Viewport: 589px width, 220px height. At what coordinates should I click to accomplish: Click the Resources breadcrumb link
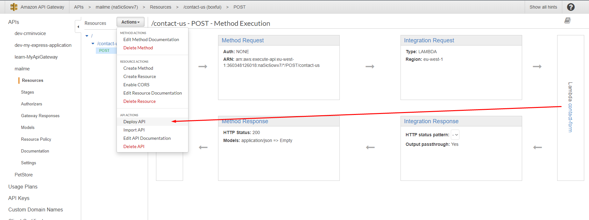160,7
